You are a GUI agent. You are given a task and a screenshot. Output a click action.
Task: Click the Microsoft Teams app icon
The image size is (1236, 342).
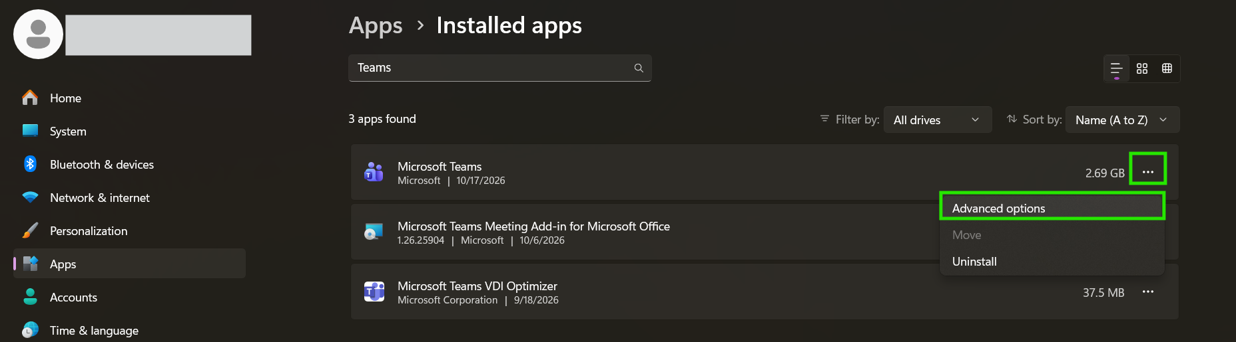374,172
